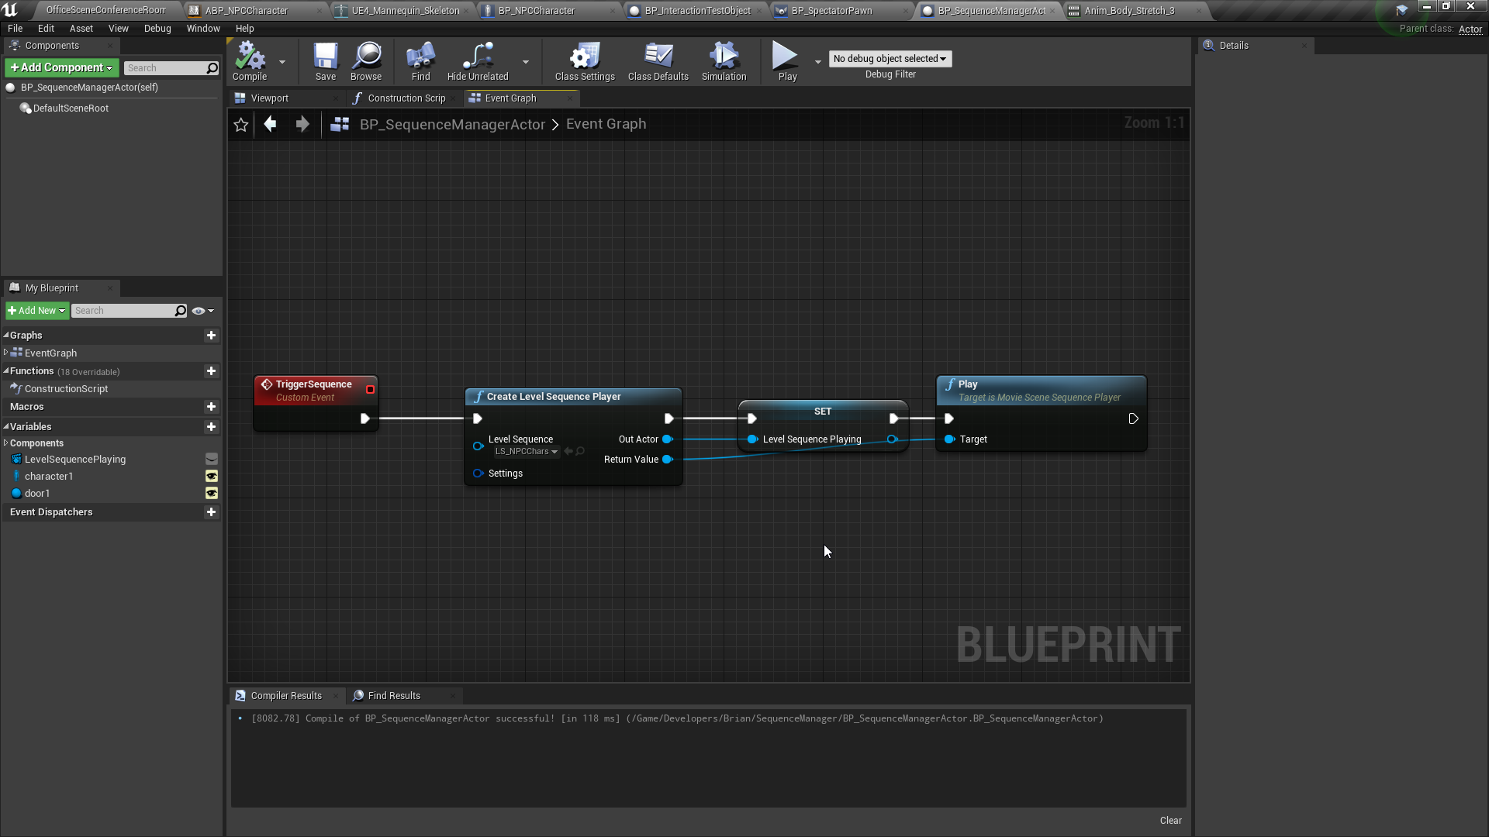Open the Debug menu

coord(157,28)
